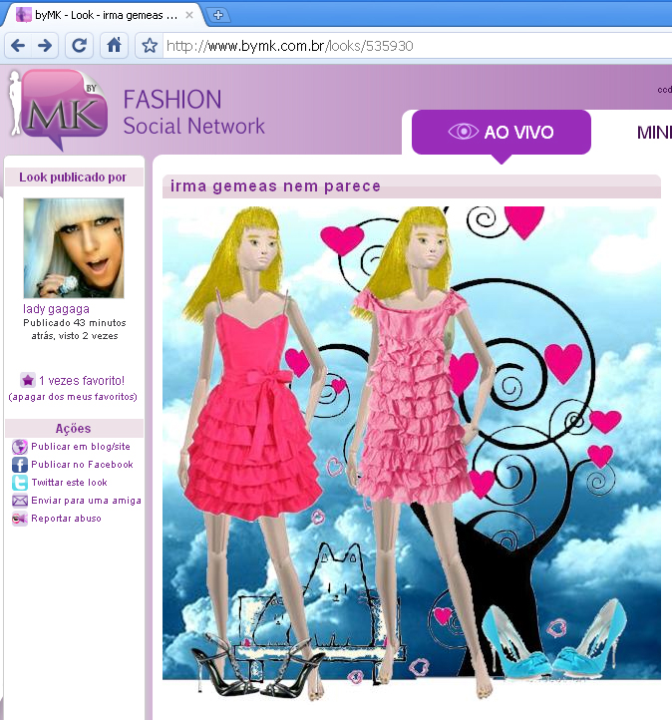Image resolution: width=672 pixels, height=720 pixels.
Task: Open the lady gagaga profile link
Action: point(56,309)
